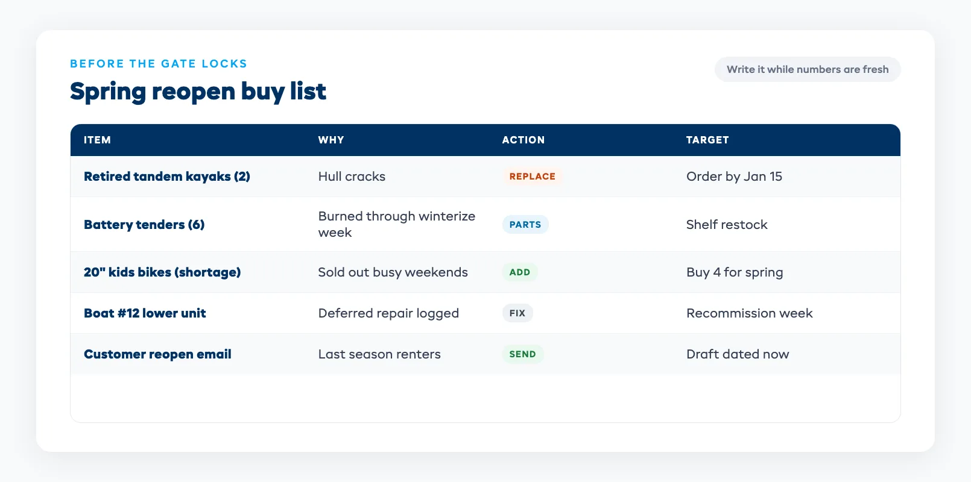Click 'Order by Jan 15' target
This screenshot has width=971, height=482.
coord(734,177)
